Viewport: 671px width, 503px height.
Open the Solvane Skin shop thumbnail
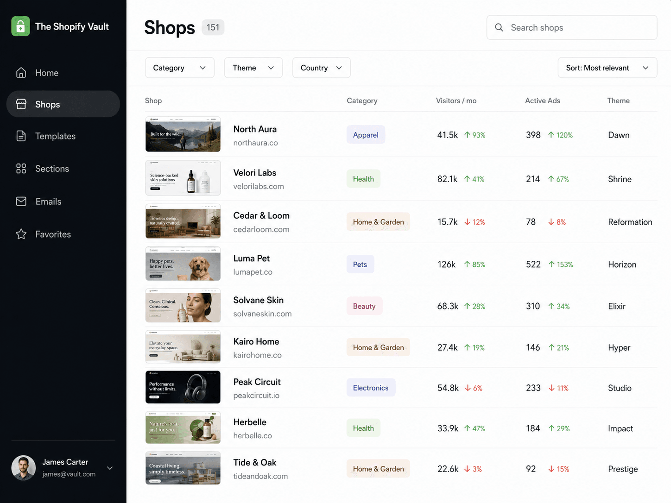(x=183, y=306)
